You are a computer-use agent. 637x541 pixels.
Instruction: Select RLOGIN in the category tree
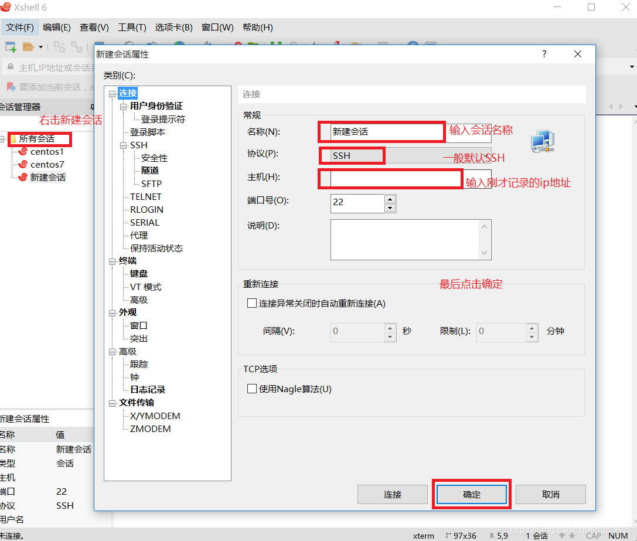coord(147,210)
